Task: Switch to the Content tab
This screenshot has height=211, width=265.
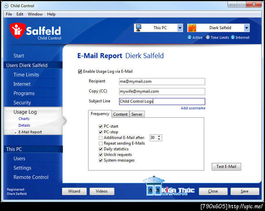Action: (x=120, y=114)
